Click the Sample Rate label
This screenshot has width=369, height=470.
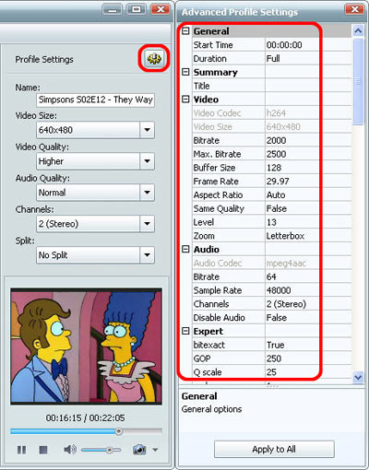[218, 290]
